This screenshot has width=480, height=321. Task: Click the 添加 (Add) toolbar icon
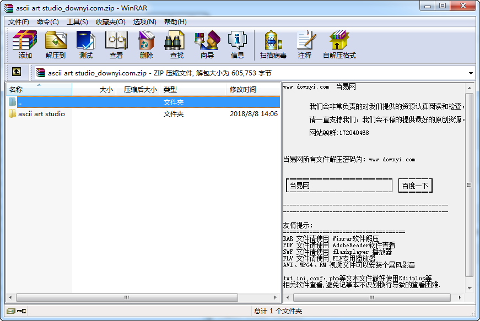tap(25, 45)
